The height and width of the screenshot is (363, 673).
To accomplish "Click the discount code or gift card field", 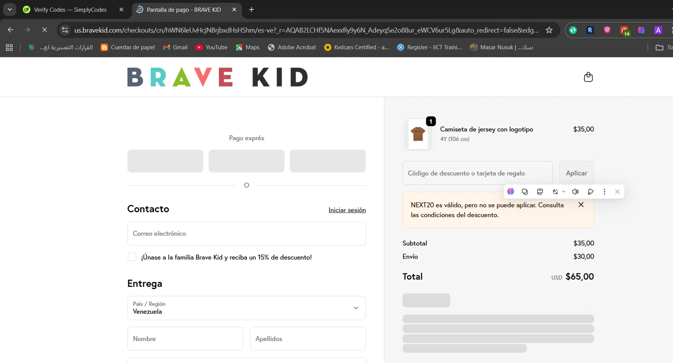I will [x=477, y=173].
